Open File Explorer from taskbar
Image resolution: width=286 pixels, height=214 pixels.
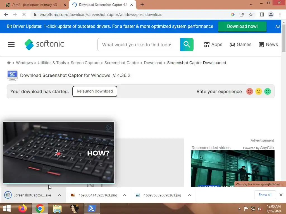57,208
